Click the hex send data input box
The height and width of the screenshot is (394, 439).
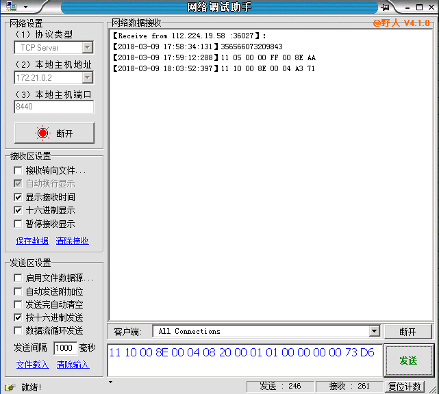click(244, 360)
